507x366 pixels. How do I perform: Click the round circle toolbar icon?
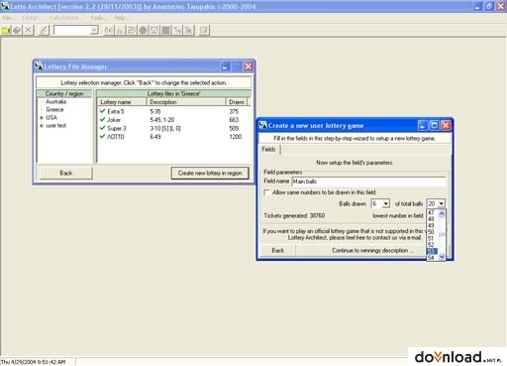coord(143,31)
